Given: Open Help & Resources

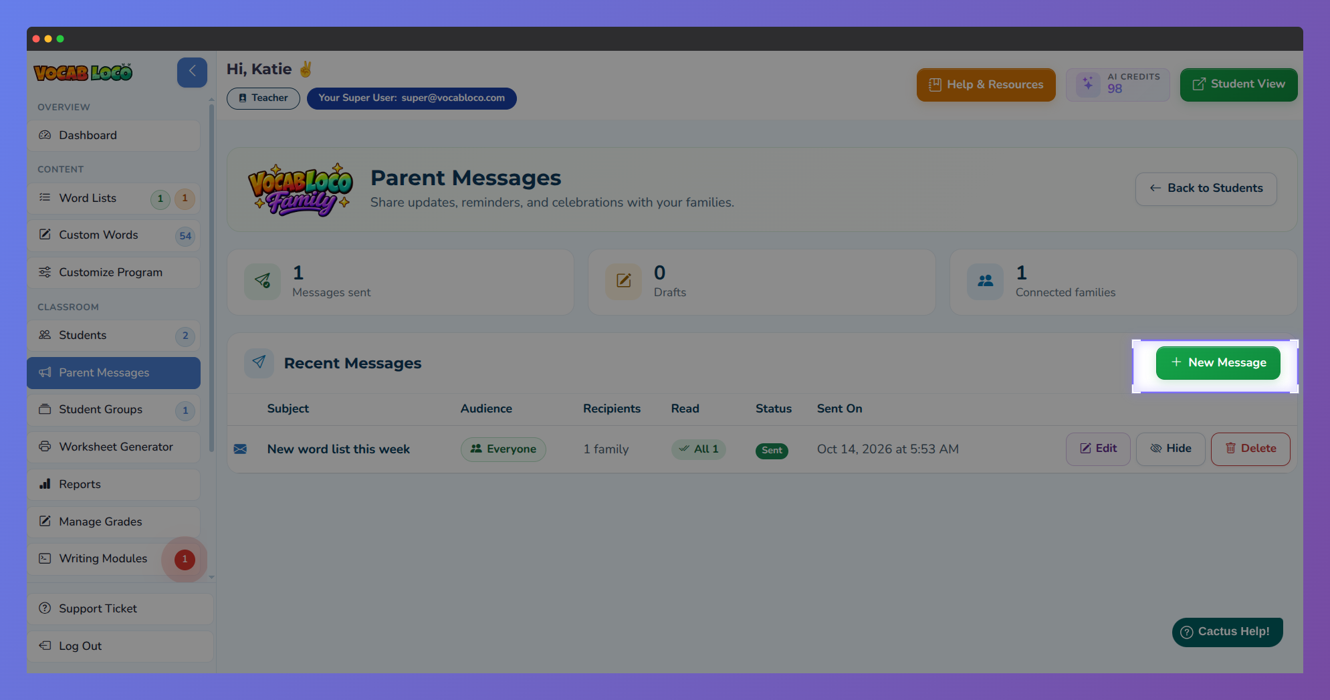Looking at the screenshot, I should point(986,85).
